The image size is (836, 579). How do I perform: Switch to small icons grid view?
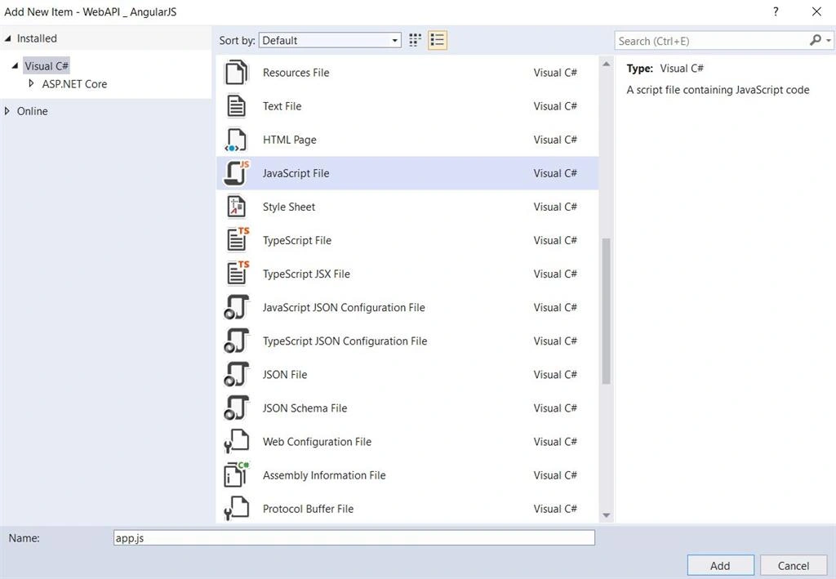[x=415, y=40]
